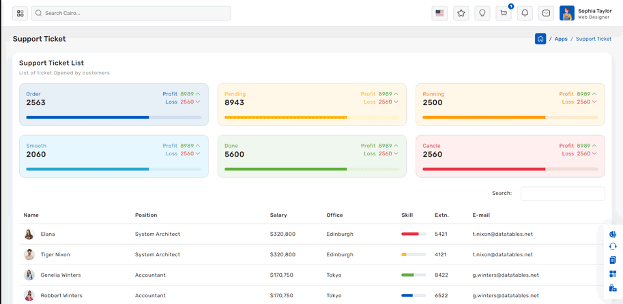The image size is (623, 304).
Task: Open the mail envelope icon
Action: coord(546,13)
